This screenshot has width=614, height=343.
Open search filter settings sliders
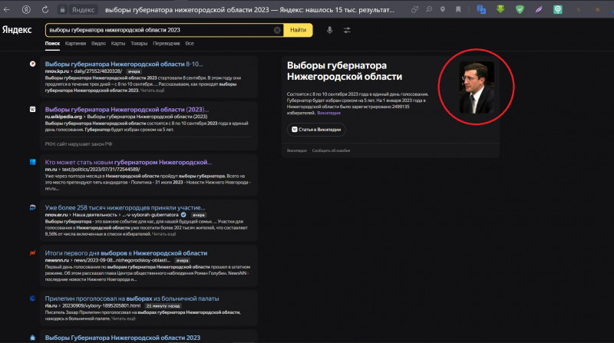point(347,30)
